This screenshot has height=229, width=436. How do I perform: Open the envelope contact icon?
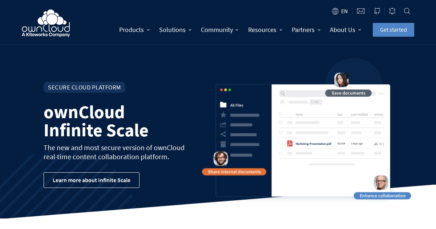click(361, 11)
